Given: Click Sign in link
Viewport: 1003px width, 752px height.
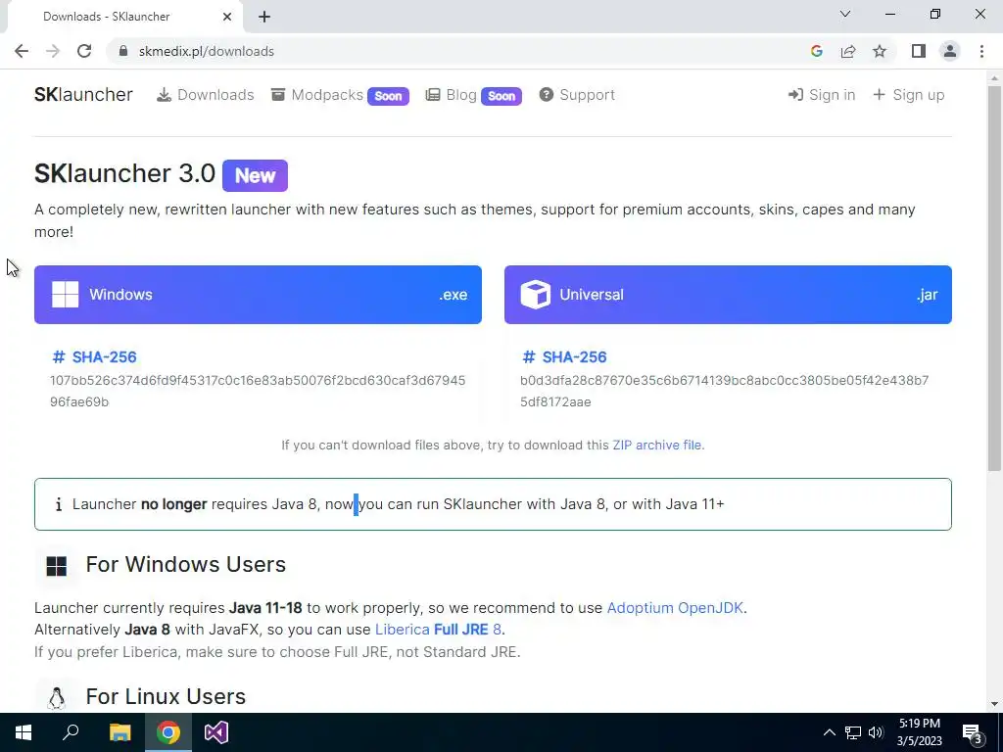Looking at the screenshot, I should coord(822,95).
